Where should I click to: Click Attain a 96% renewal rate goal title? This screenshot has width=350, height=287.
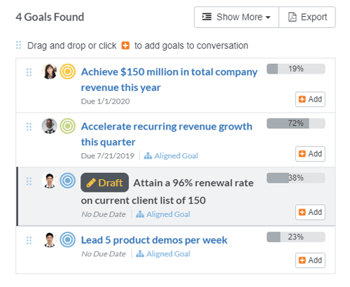(x=167, y=192)
